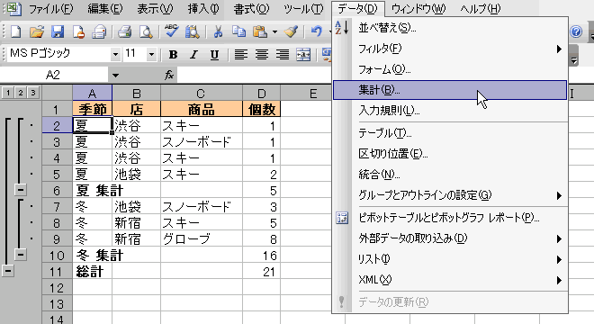Toggle Bold formatting
The width and height of the screenshot is (594, 324).
pyautogui.click(x=173, y=55)
